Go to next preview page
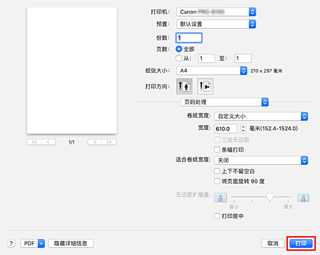 95,142
